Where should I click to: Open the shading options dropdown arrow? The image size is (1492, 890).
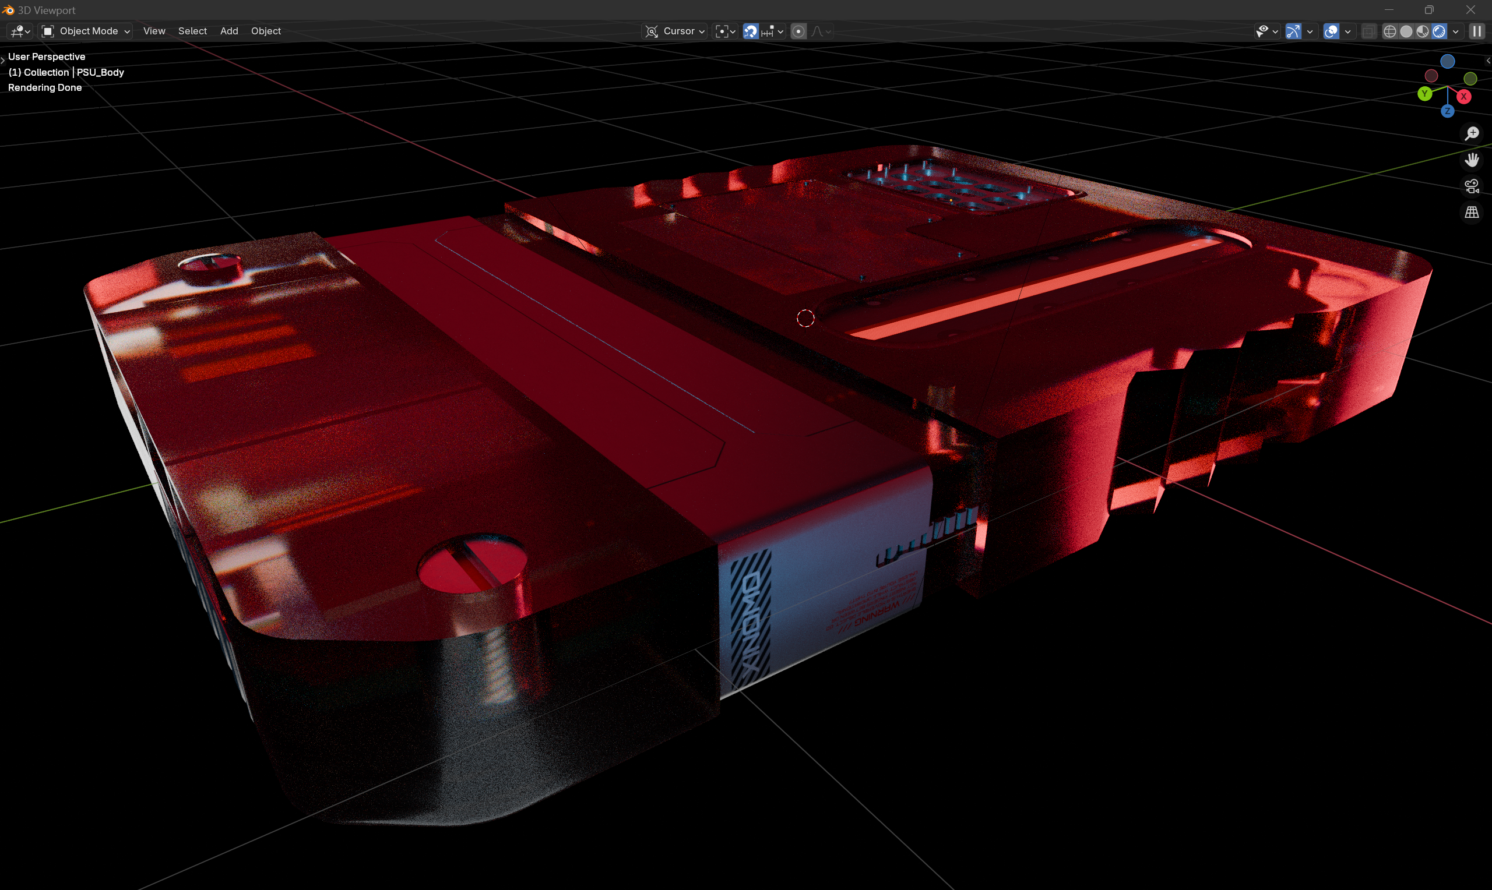(x=1455, y=31)
